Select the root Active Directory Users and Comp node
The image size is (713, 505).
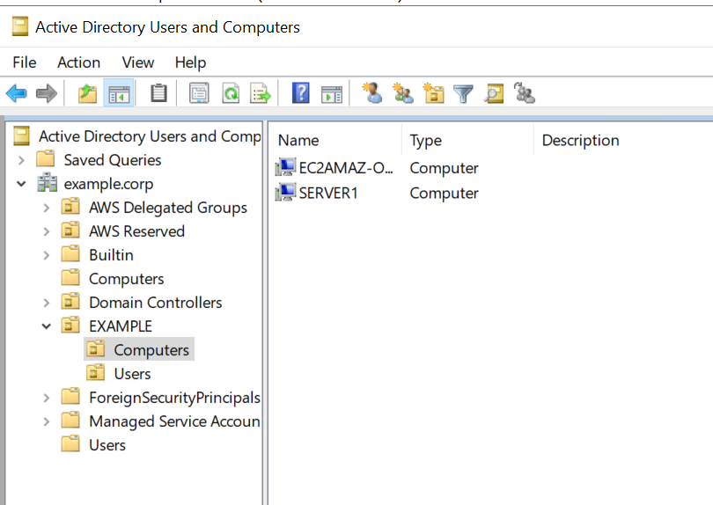click(x=150, y=135)
